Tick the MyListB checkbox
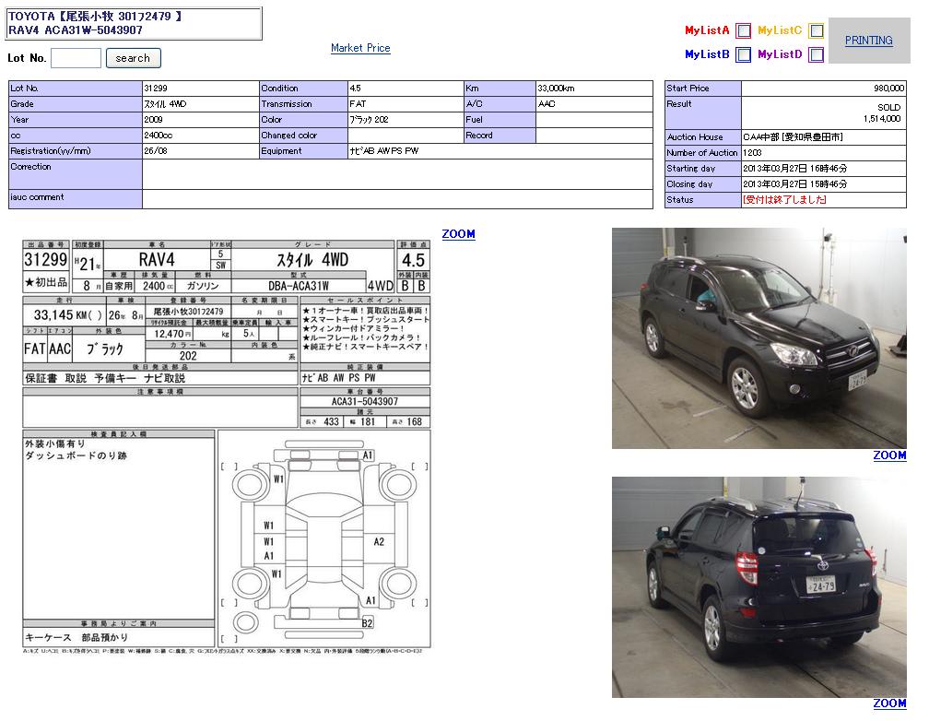This screenshot has height=721, width=929. pyautogui.click(x=743, y=55)
